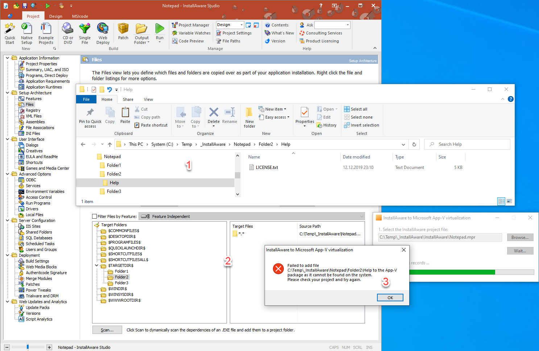Collapse the $TARGETDIR$ folder node
This screenshot has height=351, width=539.
click(x=97, y=265)
